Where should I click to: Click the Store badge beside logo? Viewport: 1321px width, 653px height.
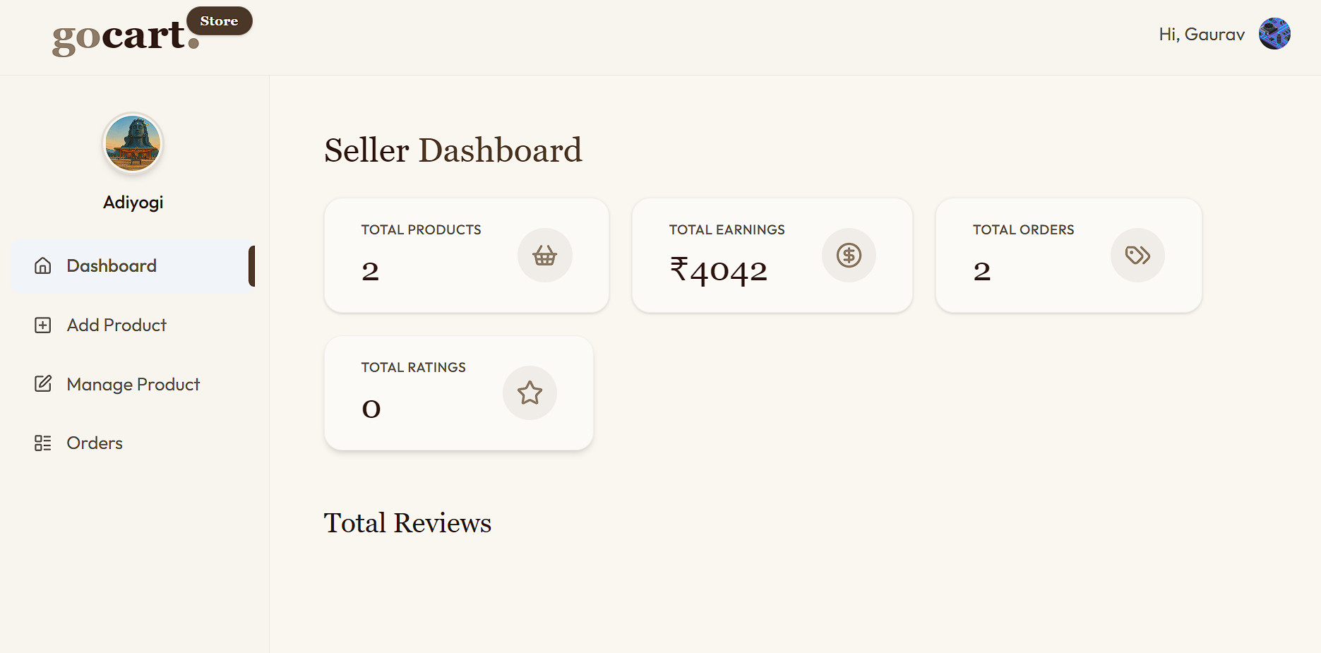219,21
